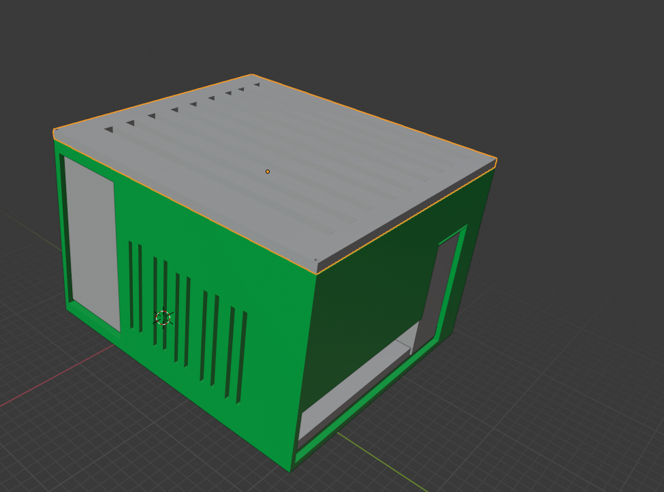Click the grey rectangular panel near vents
664x492 pixels.
click(93, 244)
